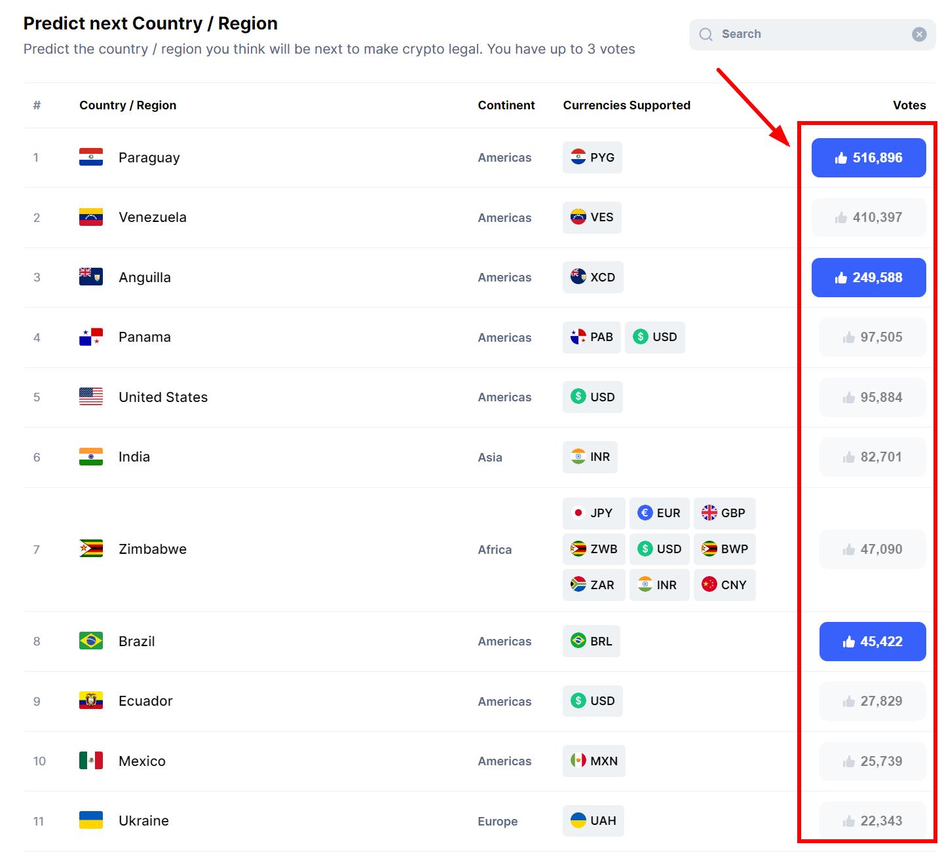Clear search with the X icon
Viewport: 942px width, 853px height.
[919, 35]
